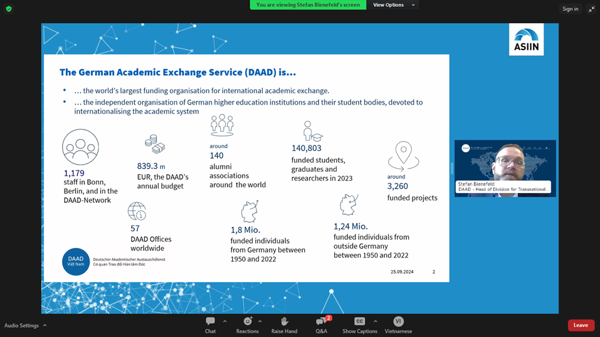600x337 pixels.
Task: Click the Germany map icon above 1,24 Mio.
Action: coord(349,205)
